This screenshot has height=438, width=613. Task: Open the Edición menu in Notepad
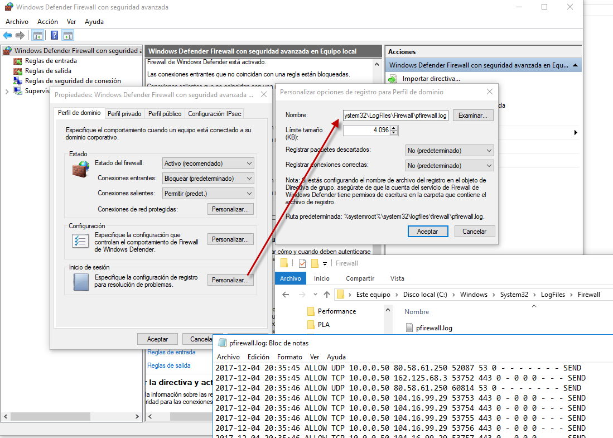point(258,357)
